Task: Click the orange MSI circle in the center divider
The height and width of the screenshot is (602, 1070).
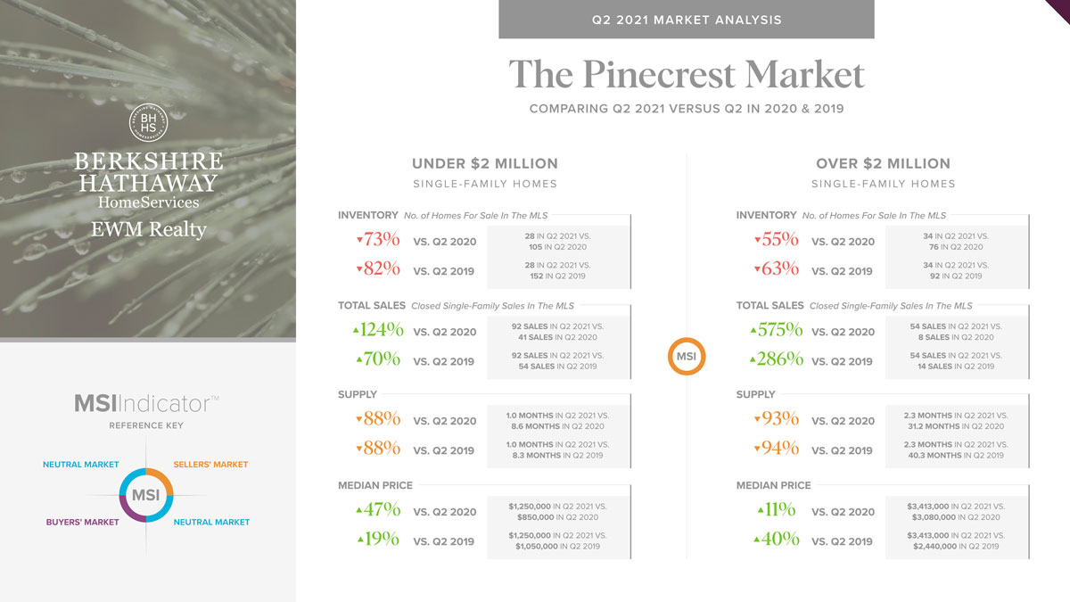Action: 687,357
